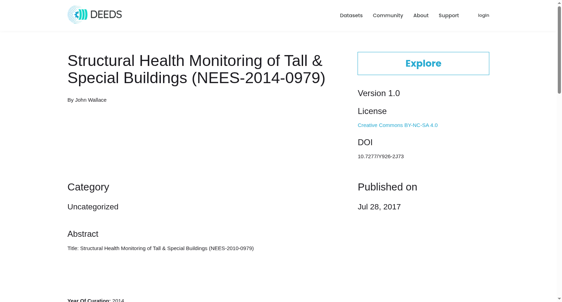
Task: Click the DEEDS wordmark text
Action: click(106, 15)
